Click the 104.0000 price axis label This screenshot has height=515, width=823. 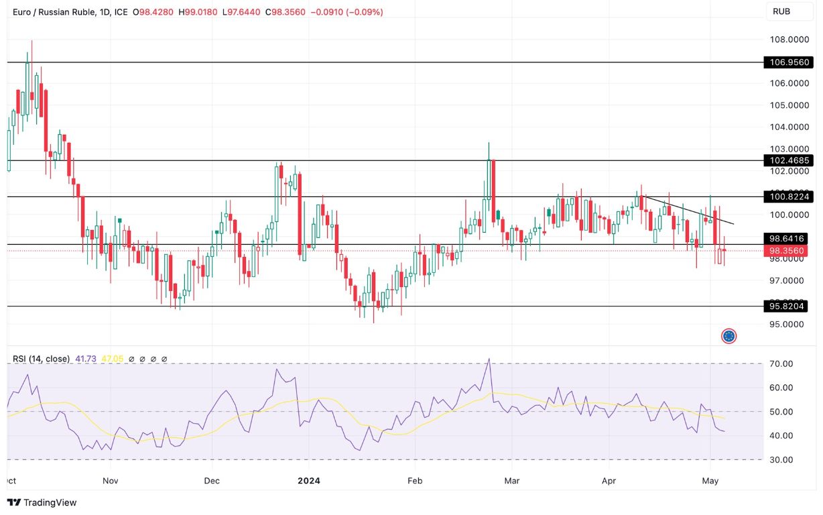[789, 127]
